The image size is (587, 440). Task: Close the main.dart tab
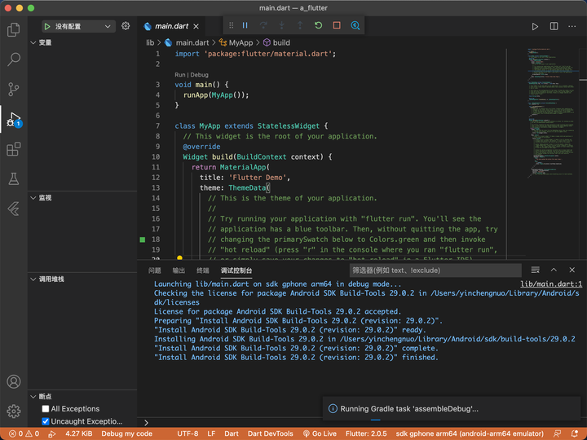click(x=196, y=26)
